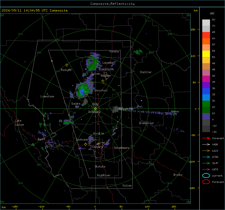Click the cyan current ellipse icon
Screen dimensions: 225x210
(x=206, y=176)
